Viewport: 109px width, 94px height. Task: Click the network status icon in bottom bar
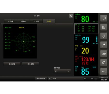tap(92, 79)
